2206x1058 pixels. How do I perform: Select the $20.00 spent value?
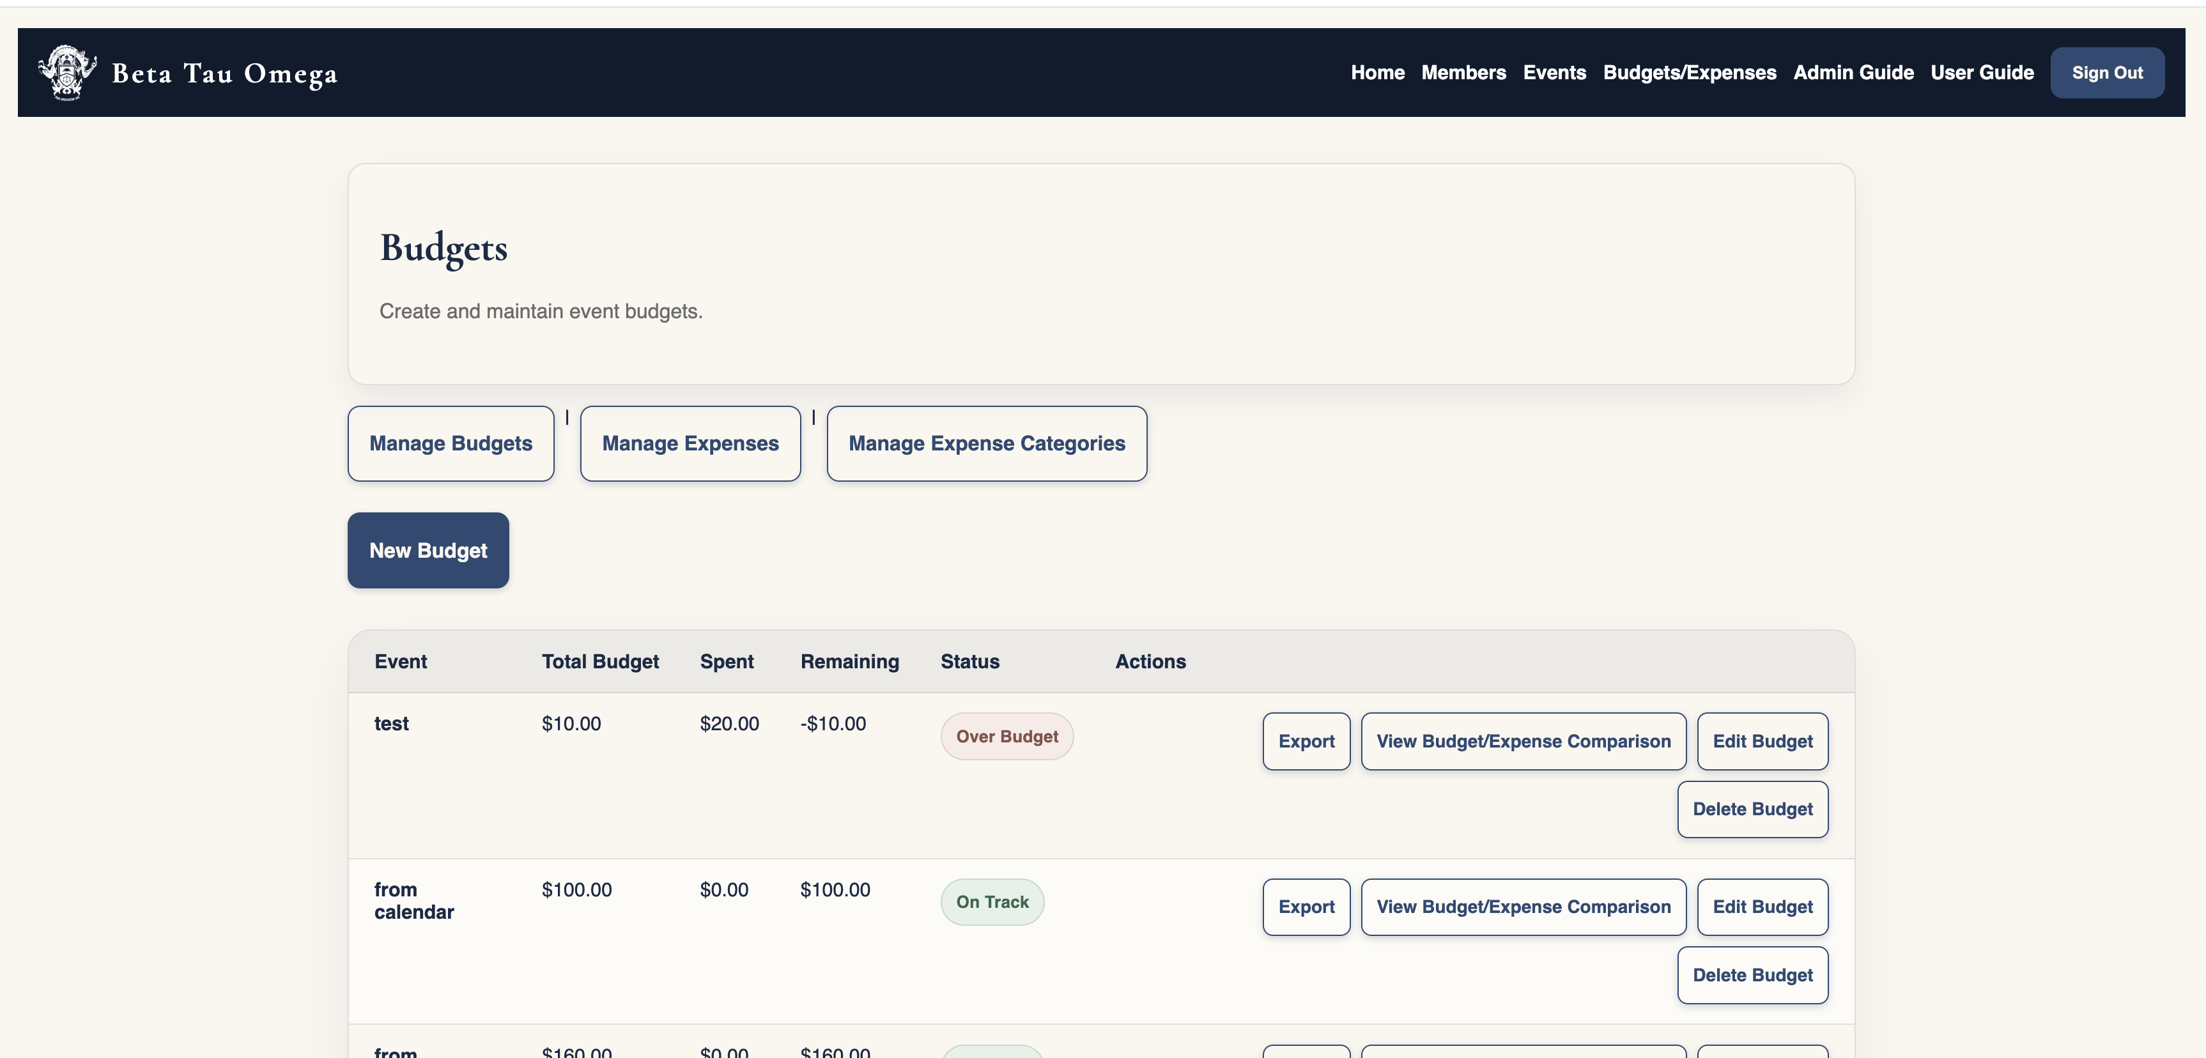729,724
